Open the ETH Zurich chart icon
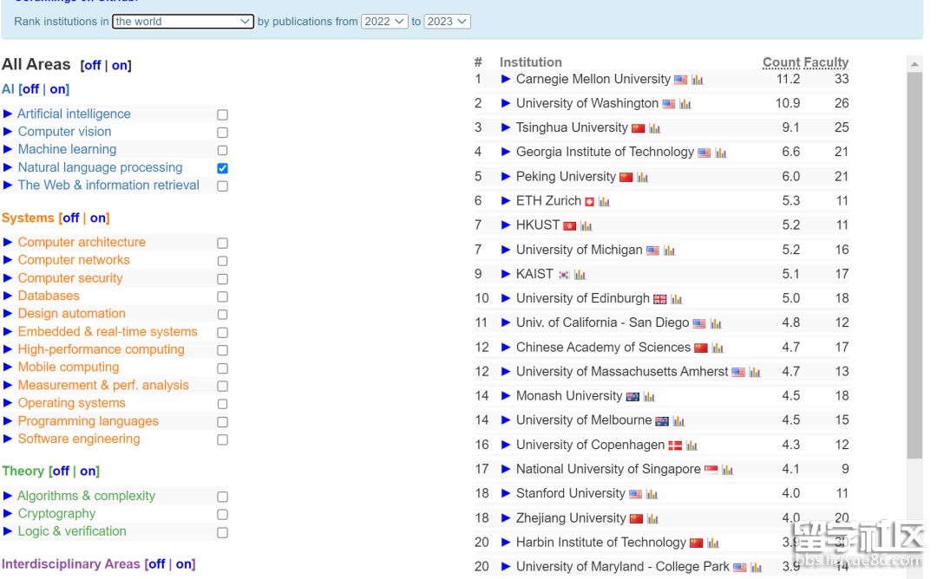Image resolution: width=937 pixels, height=579 pixels. point(604,202)
